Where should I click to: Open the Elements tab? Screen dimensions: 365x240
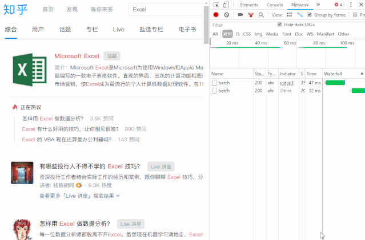click(x=249, y=5)
